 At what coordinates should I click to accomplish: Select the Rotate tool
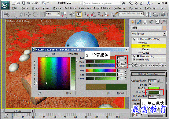[x=35, y=14]
